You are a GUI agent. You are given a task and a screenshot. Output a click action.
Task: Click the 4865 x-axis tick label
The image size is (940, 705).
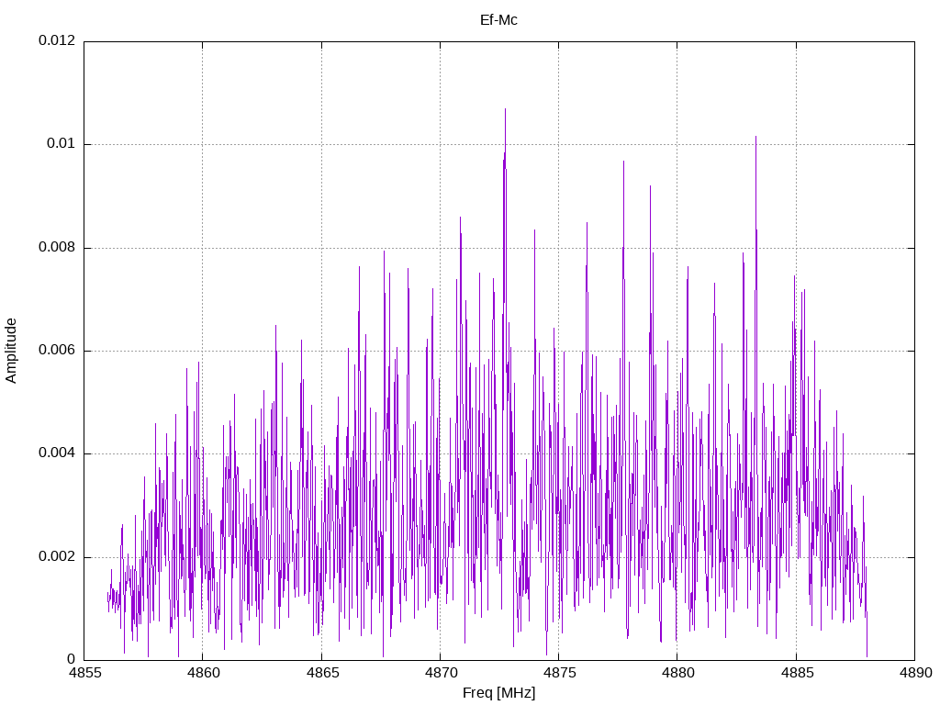[321, 673]
